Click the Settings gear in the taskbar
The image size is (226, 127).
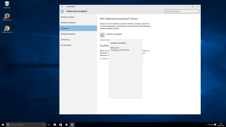click(72, 125)
